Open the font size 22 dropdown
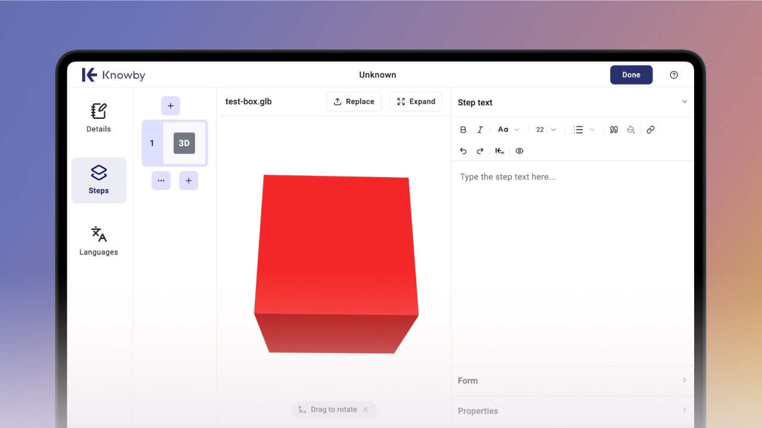Image resolution: width=762 pixels, height=428 pixels. (x=546, y=130)
